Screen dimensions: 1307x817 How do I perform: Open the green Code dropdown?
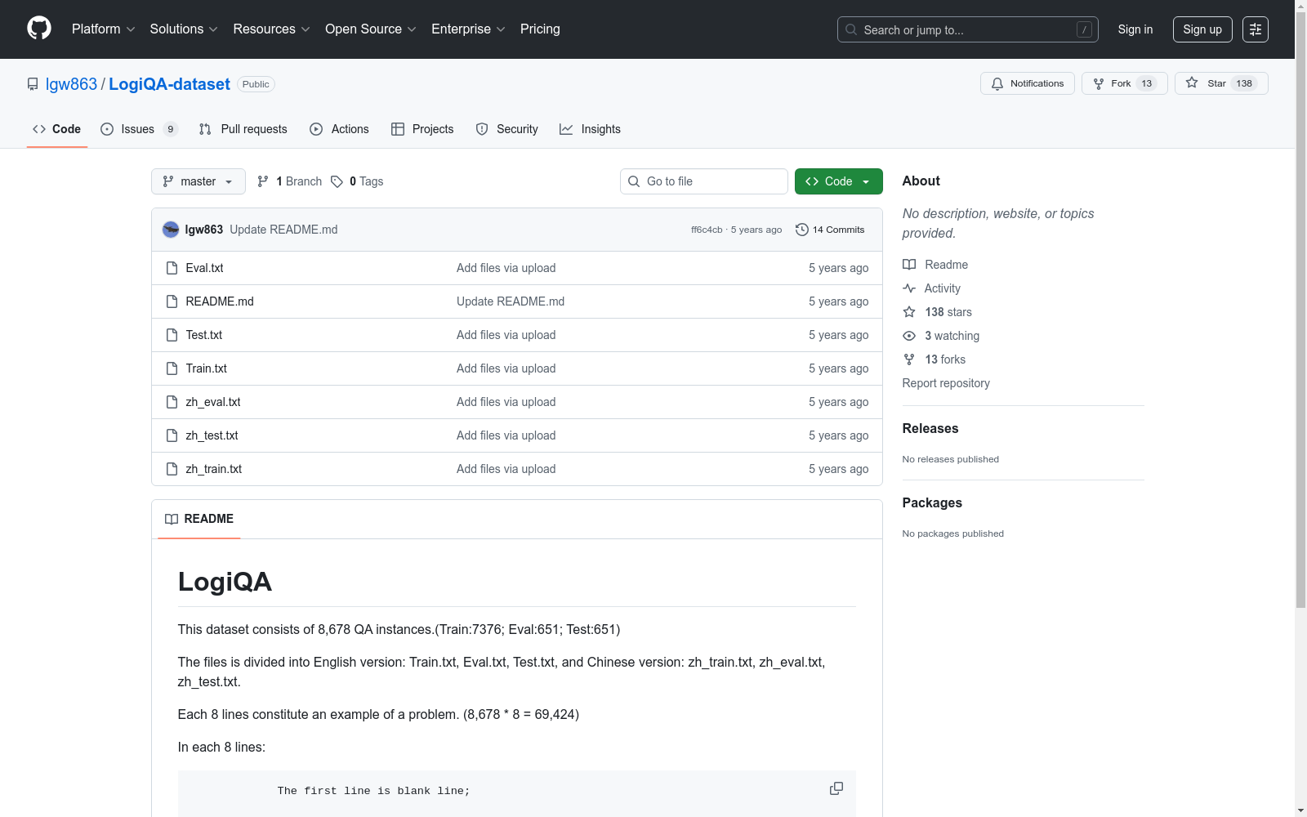click(x=838, y=181)
